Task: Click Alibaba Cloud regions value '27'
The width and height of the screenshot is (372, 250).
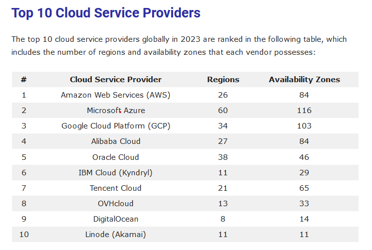Action: click(223, 141)
